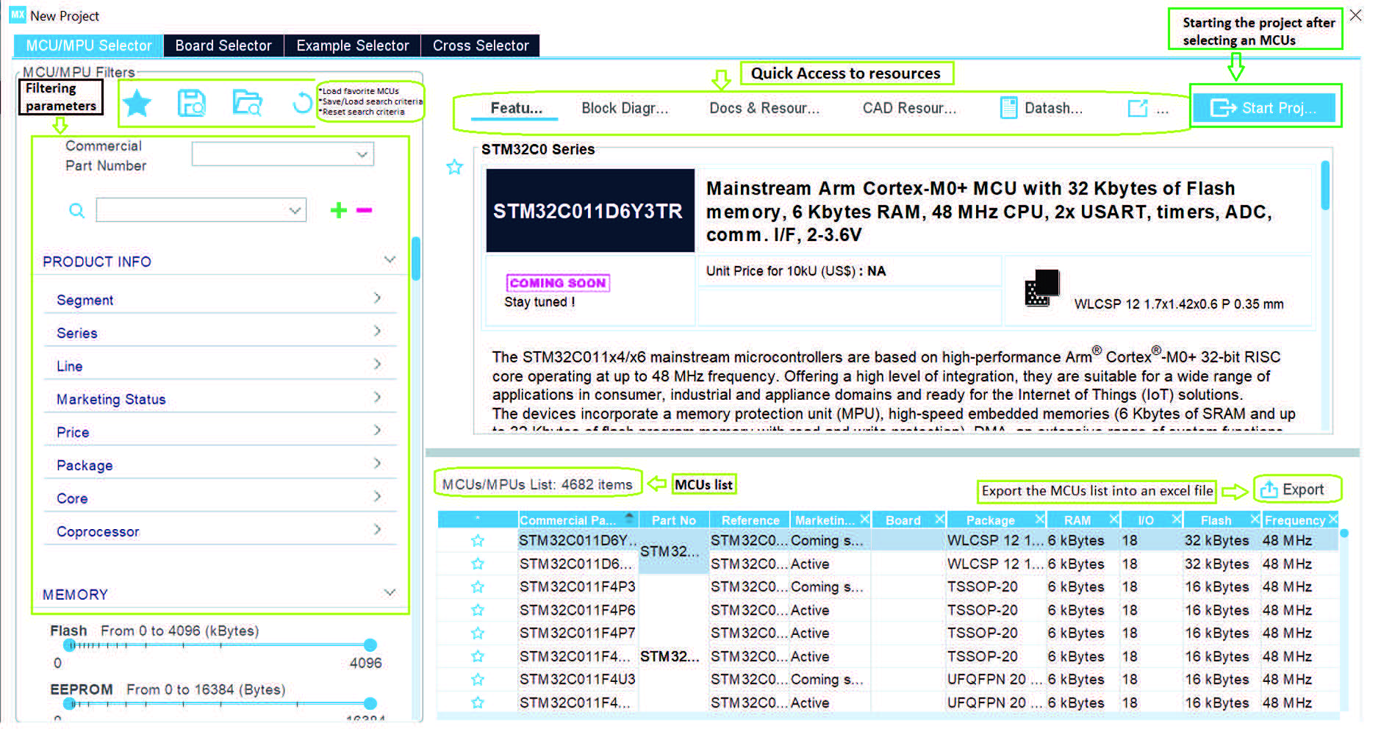Toggle favorite star beside STM32C0 Series details
This screenshot has width=1381, height=740.
[x=455, y=168]
